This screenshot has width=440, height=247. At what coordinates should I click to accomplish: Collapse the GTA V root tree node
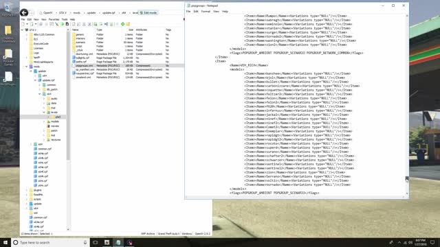click(23, 30)
